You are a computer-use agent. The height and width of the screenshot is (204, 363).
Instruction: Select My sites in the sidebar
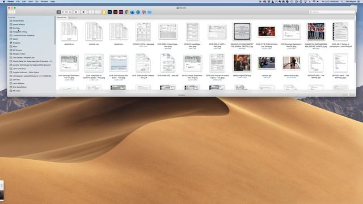pos(16,91)
